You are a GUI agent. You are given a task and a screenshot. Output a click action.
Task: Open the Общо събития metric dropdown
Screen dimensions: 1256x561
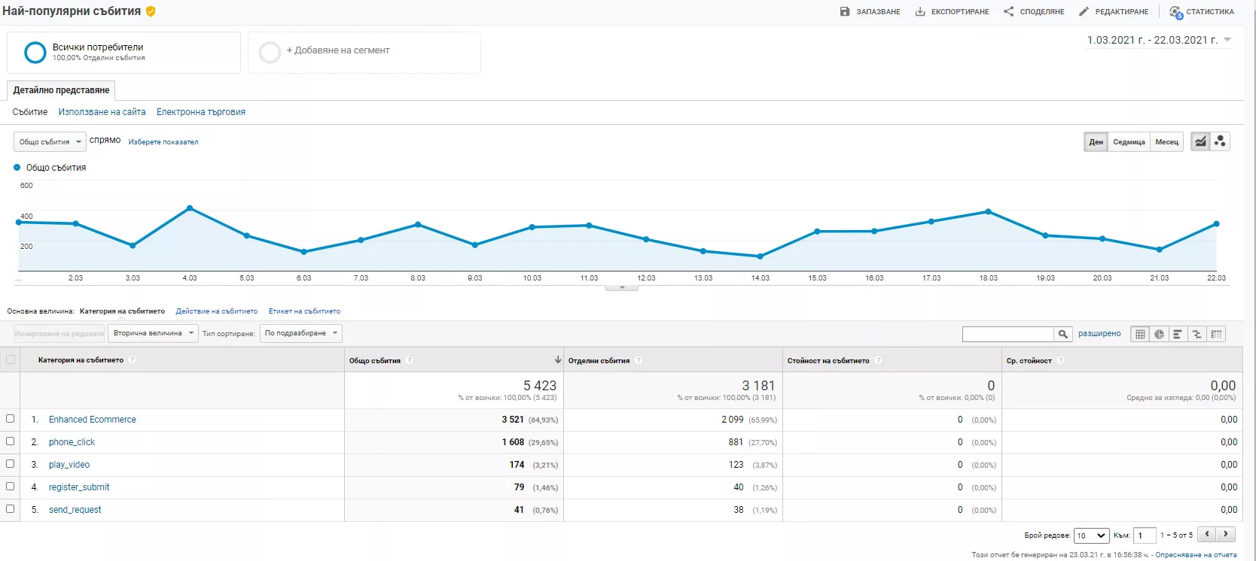[50, 141]
